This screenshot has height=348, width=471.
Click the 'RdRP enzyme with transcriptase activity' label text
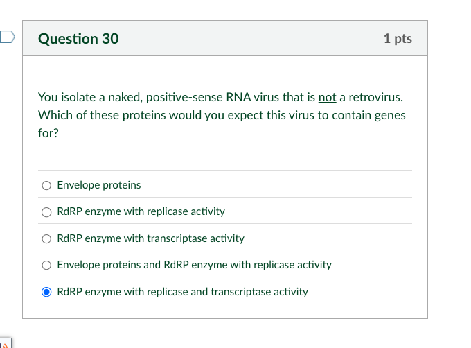[150, 238]
